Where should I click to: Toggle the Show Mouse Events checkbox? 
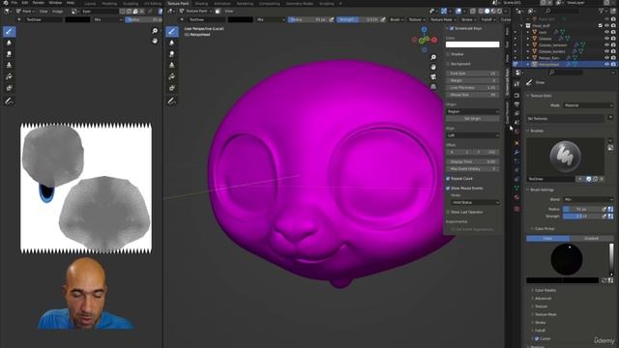(x=448, y=188)
